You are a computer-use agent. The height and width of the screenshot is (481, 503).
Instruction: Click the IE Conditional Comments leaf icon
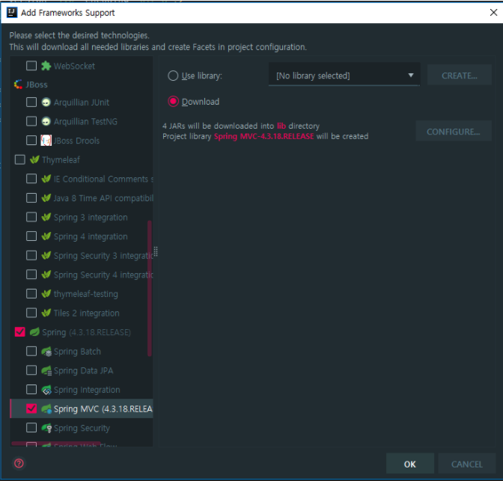click(x=46, y=179)
